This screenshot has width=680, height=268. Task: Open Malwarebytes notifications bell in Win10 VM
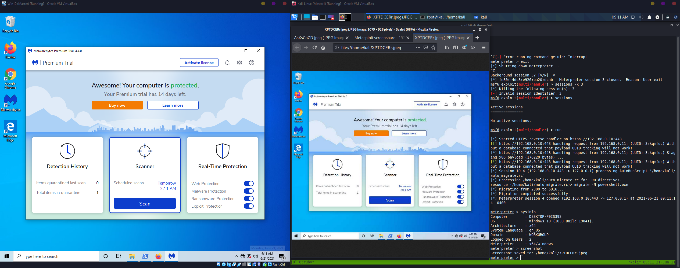pos(227,63)
